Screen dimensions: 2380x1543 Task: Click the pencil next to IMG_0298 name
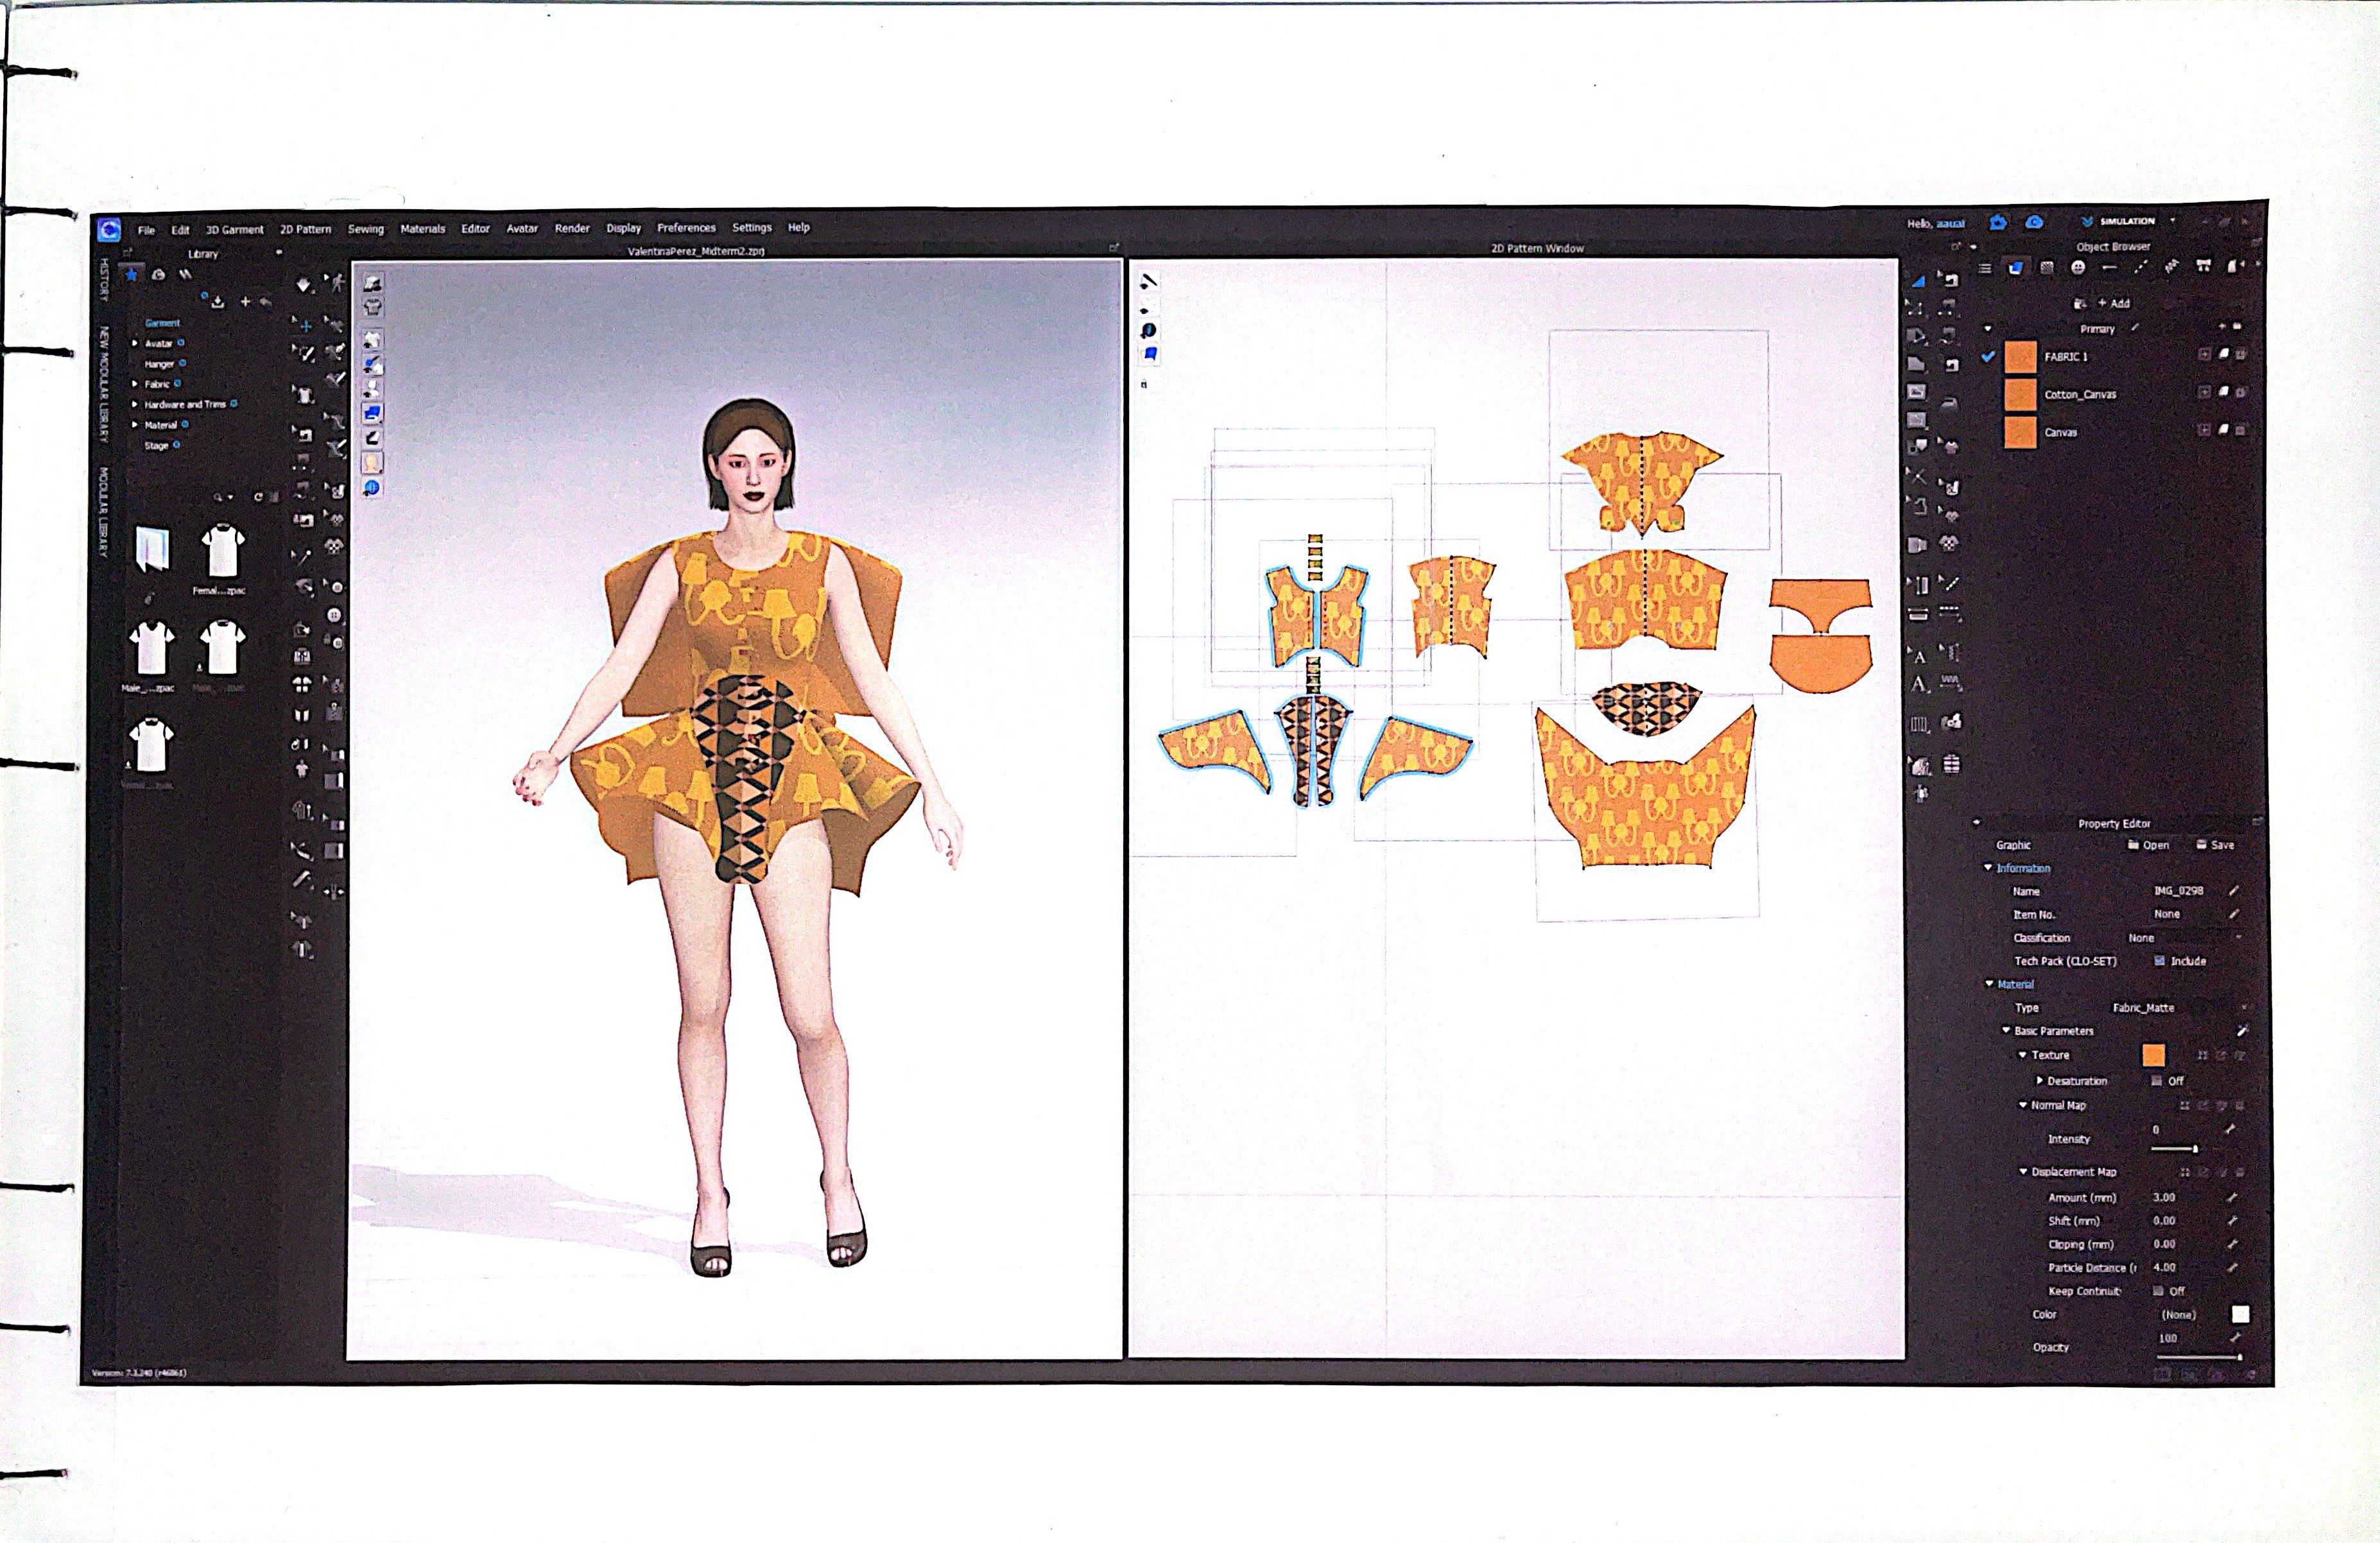tap(2234, 890)
